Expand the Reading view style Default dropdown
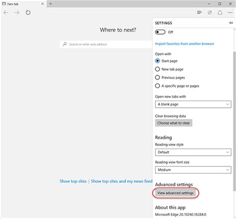This screenshot has height=219, width=236. (193, 152)
